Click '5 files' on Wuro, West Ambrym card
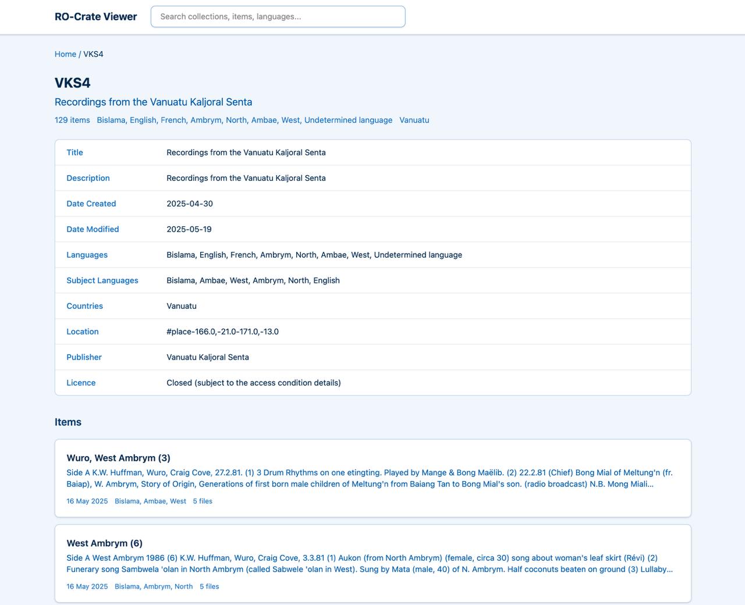Screen dimensions: 745x605 pyautogui.click(x=203, y=501)
